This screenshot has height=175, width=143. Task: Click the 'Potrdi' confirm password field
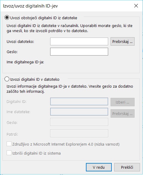pyautogui.click(x=79, y=133)
